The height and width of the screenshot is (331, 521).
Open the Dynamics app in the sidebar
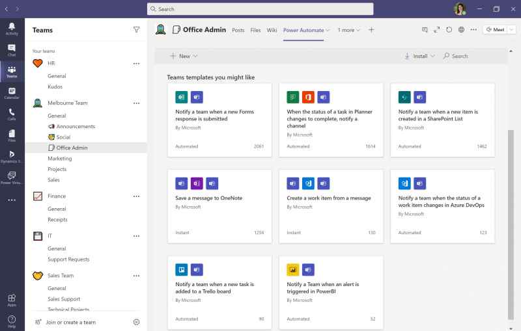pos(12,157)
